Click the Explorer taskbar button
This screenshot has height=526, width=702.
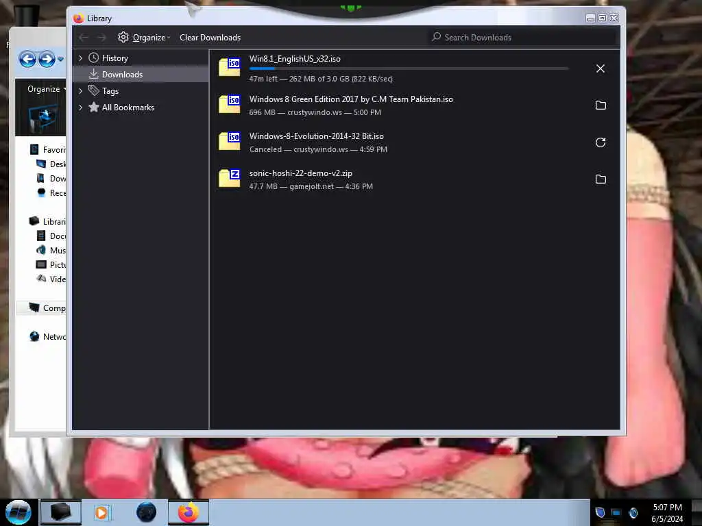(60, 512)
